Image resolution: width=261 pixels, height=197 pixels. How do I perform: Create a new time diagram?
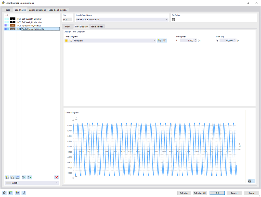[x=159, y=40]
